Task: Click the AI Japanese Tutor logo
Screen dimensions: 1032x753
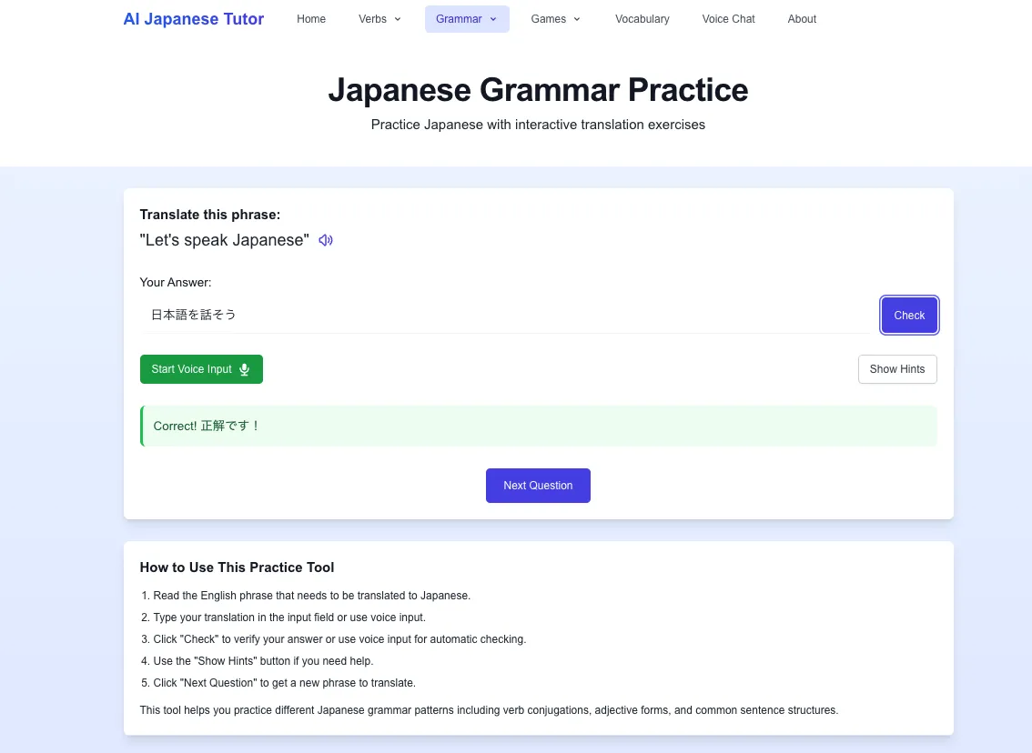Action: 194,19
